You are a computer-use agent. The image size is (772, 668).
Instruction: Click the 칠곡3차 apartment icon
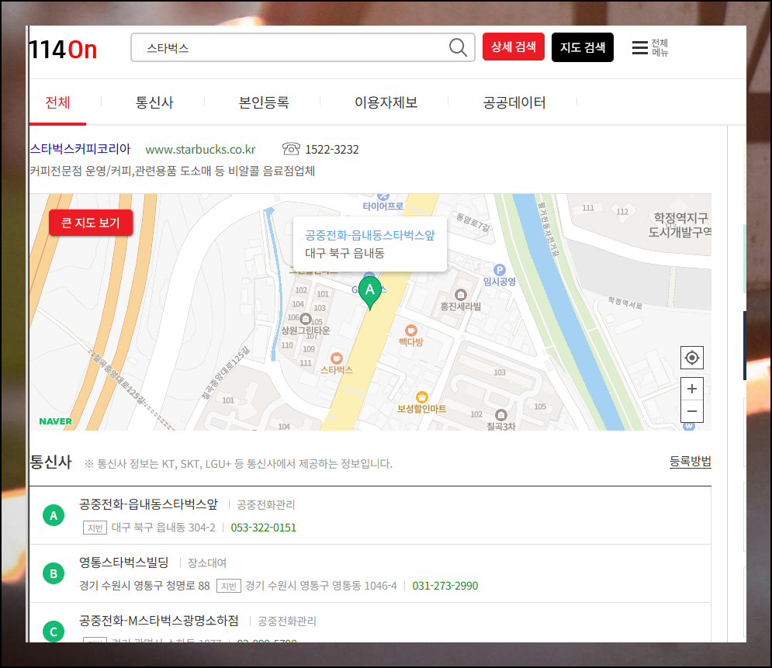500,414
